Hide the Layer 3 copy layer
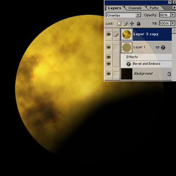The image size is (176, 176). (x=109, y=34)
